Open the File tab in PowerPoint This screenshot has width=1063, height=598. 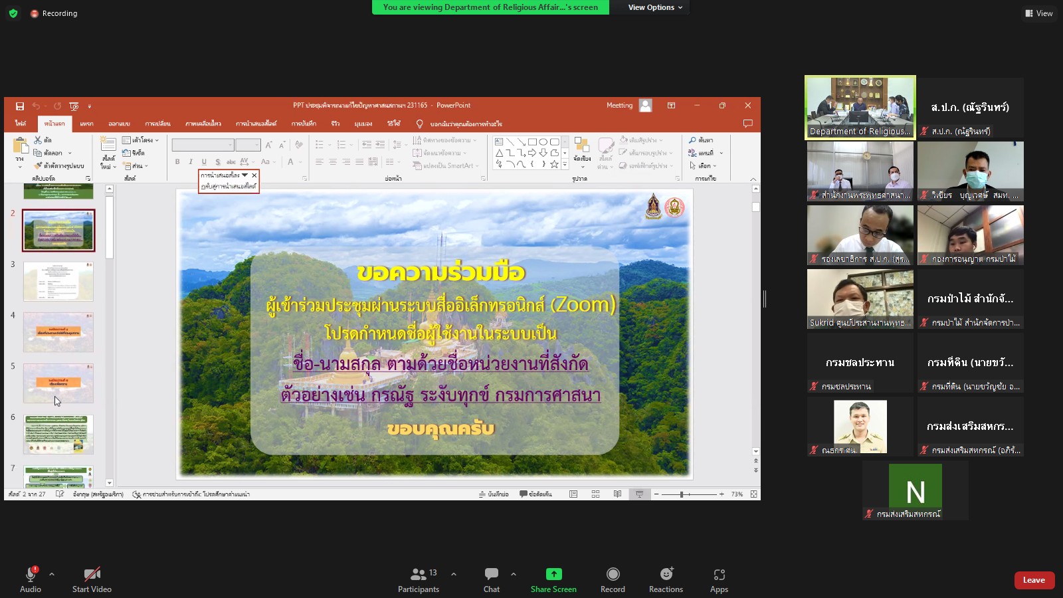(21, 124)
